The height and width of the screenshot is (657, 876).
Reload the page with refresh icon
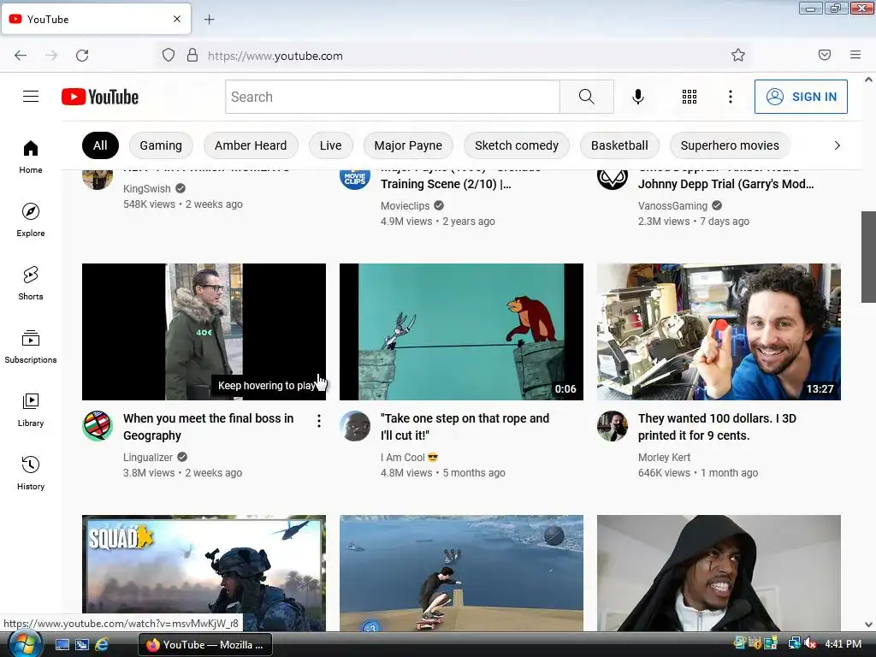(x=82, y=56)
